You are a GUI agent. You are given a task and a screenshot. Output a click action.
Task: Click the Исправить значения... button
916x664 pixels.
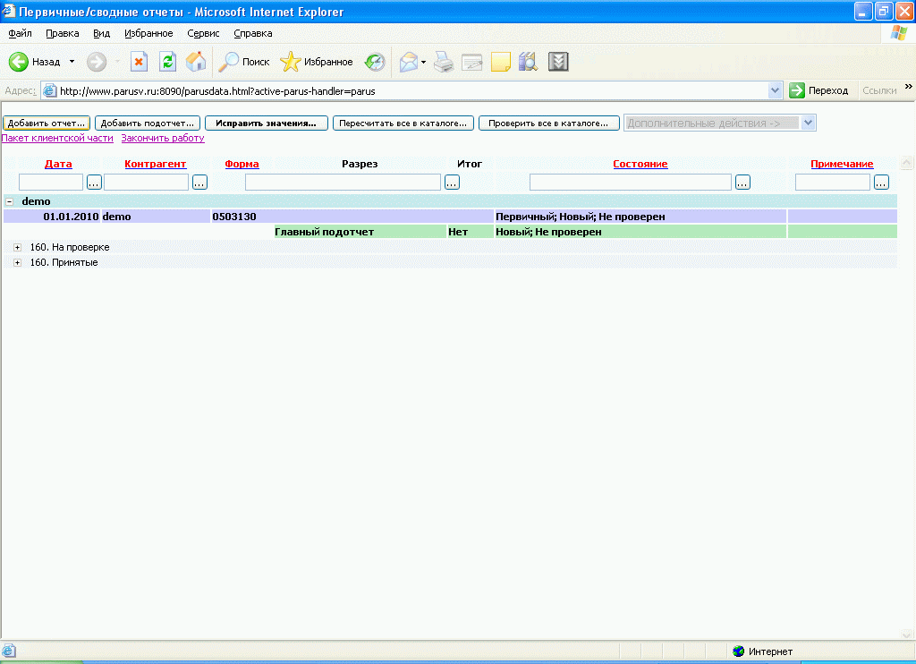coord(267,123)
